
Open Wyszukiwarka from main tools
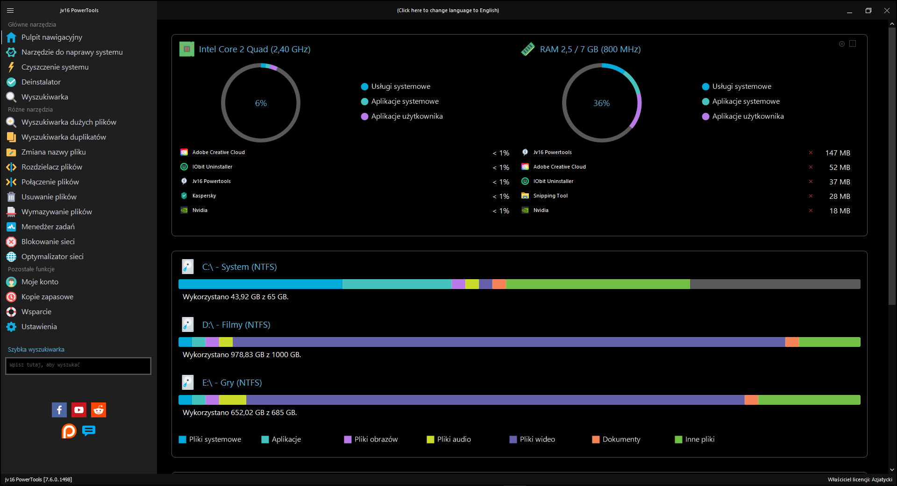point(44,97)
